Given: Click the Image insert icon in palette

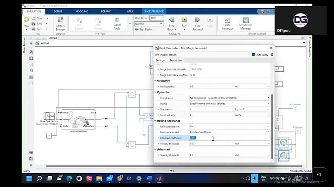Looking at the screenshot, I should pyautogui.click(x=32, y=77).
